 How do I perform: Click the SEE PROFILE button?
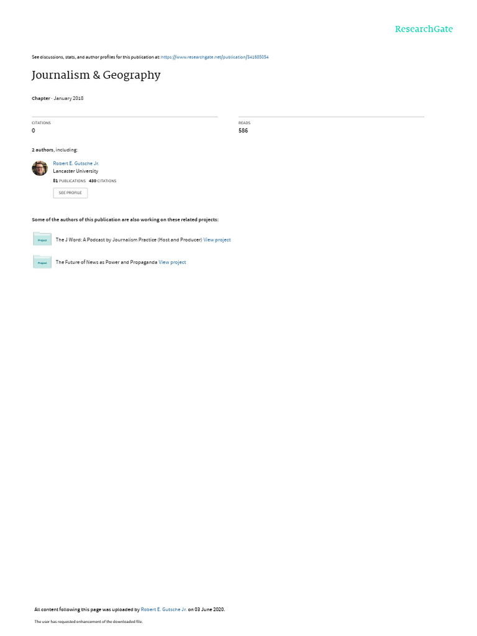pyautogui.click(x=70, y=193)
